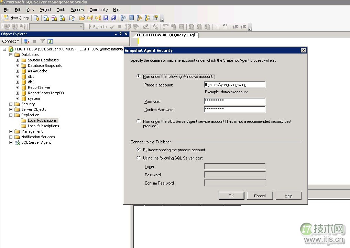This screenshot has width=350, height=248.
Task: Select the db1 database
Action: tap(31, 76)
